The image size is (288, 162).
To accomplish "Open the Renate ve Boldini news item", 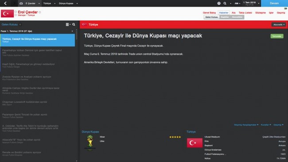I will 38,154.
